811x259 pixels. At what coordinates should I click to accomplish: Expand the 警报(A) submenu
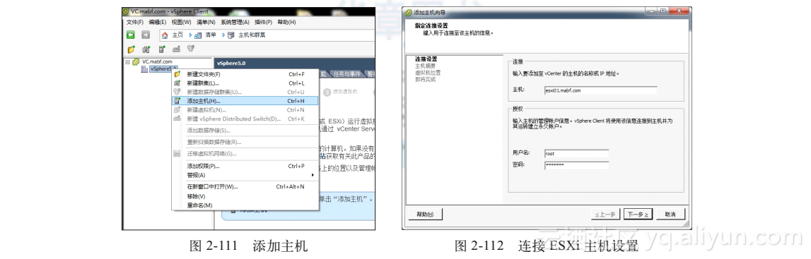point(245,175)
